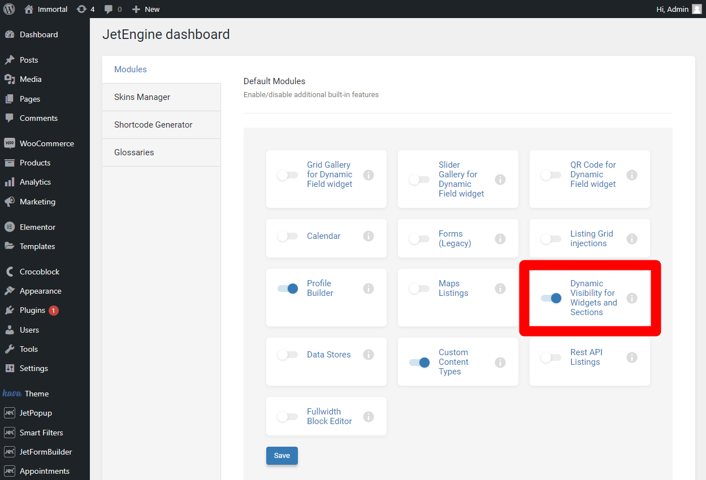Viewport: 706px width, 480px height.
Task: Open the Glossaries tab
Action: (162, 152)
